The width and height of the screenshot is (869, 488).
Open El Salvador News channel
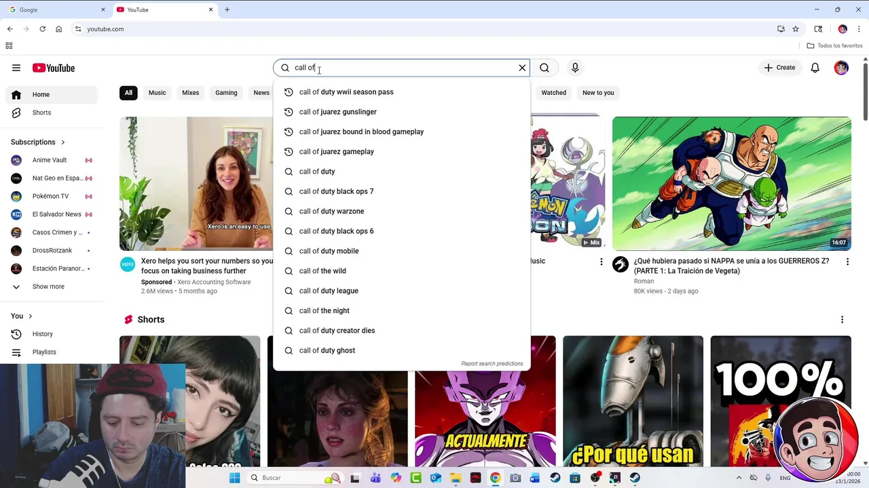tap(52, 214)
